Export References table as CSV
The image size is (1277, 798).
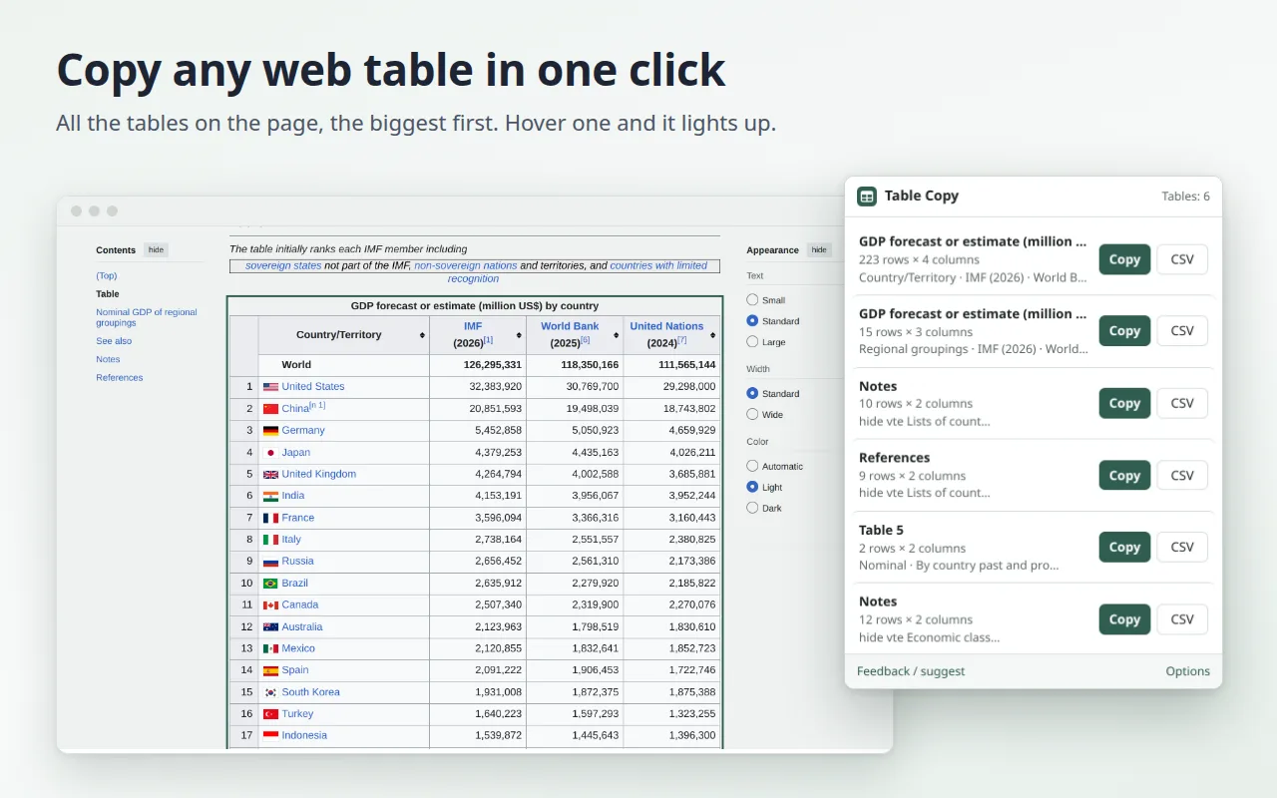(x=1182, y=475)
